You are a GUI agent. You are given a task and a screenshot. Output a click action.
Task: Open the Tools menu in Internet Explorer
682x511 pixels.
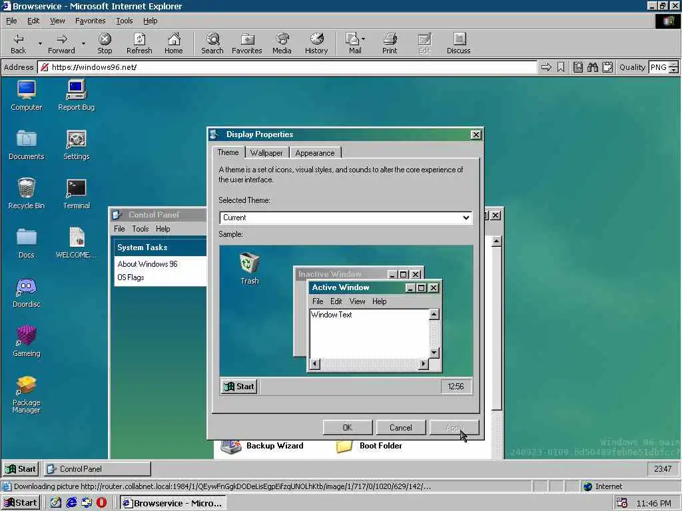(x=125, y=21)
